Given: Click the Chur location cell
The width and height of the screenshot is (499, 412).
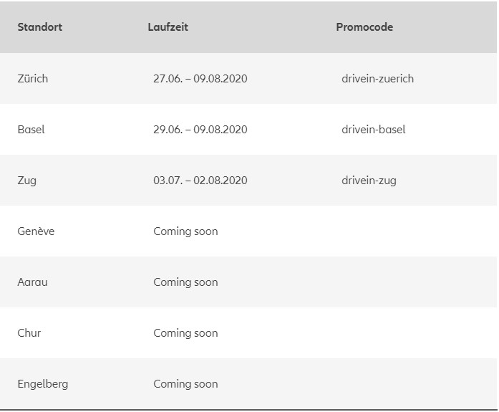Looking at the screenshot, I should pos(29,333).
